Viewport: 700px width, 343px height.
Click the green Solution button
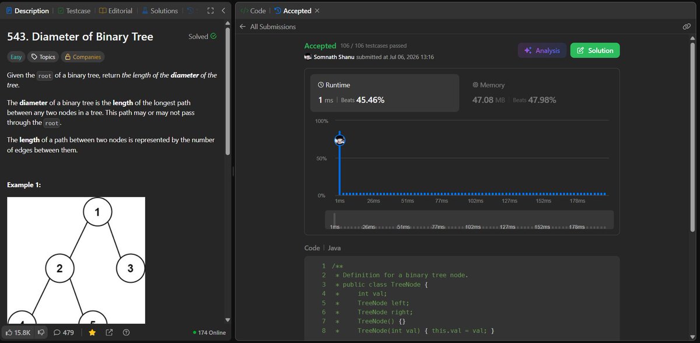(x=595, y=51)
